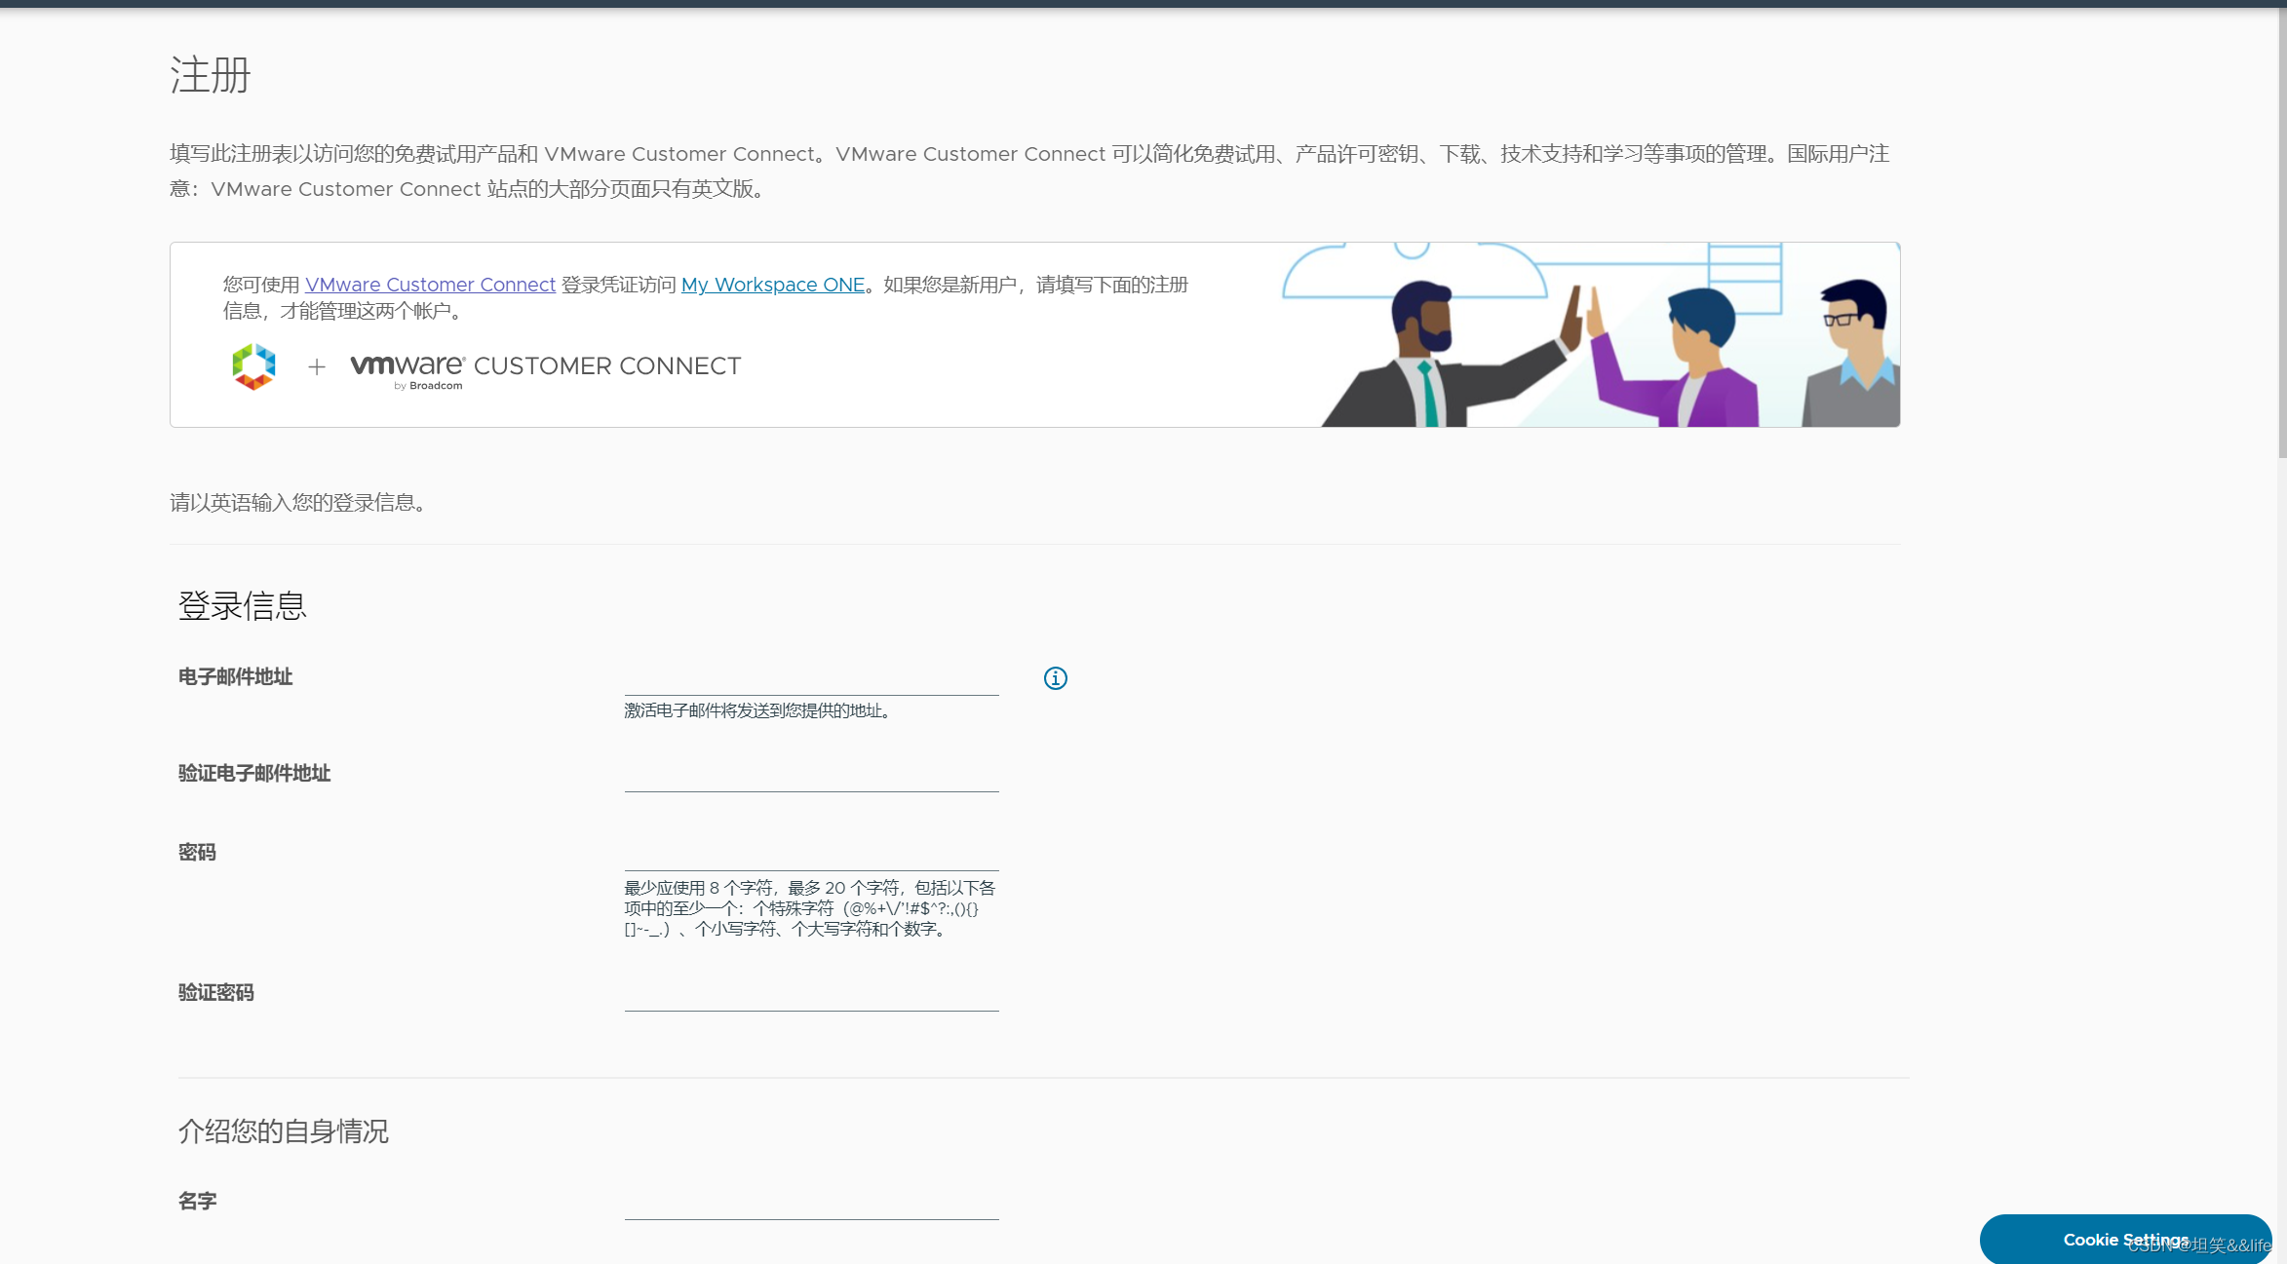The height and width of the screenshot is (1264, 2287).
Task: Click the Workspace ONE hexagon logo
Action: pos(252,367)
